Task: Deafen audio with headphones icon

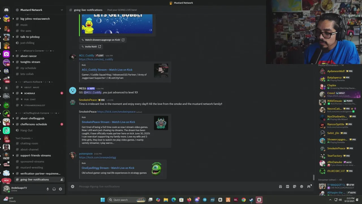Action: click(54, 189)
